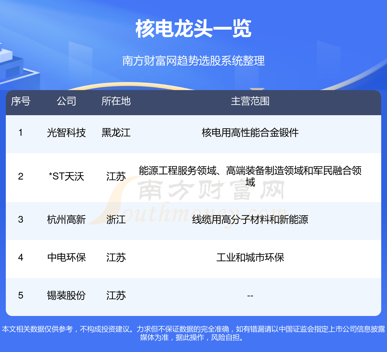
Task: Click the disclaimer line 媒体为准，据此操作，风险自担
Action: pos(192,338)
